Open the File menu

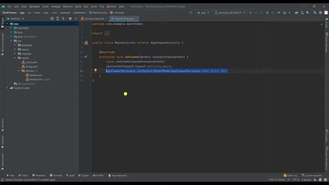coord(9,7)
